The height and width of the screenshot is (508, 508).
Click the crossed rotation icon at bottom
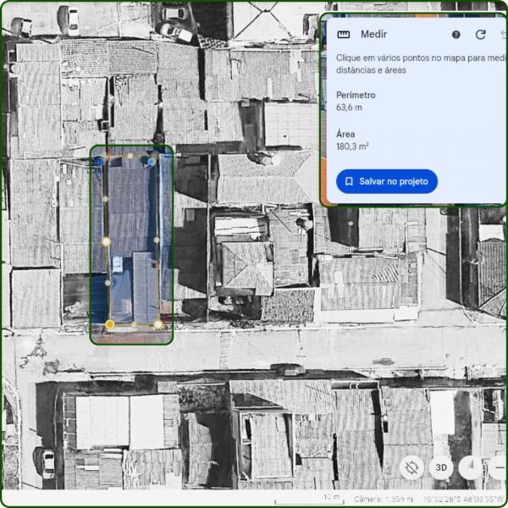coord(412,467)
